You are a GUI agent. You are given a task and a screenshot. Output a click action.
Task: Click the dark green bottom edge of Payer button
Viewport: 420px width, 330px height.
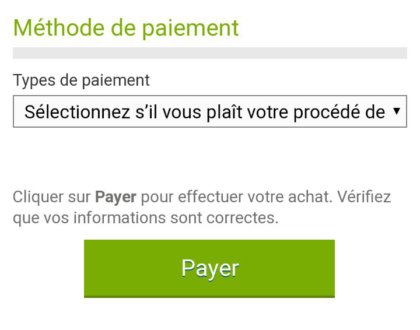point(209,297)
